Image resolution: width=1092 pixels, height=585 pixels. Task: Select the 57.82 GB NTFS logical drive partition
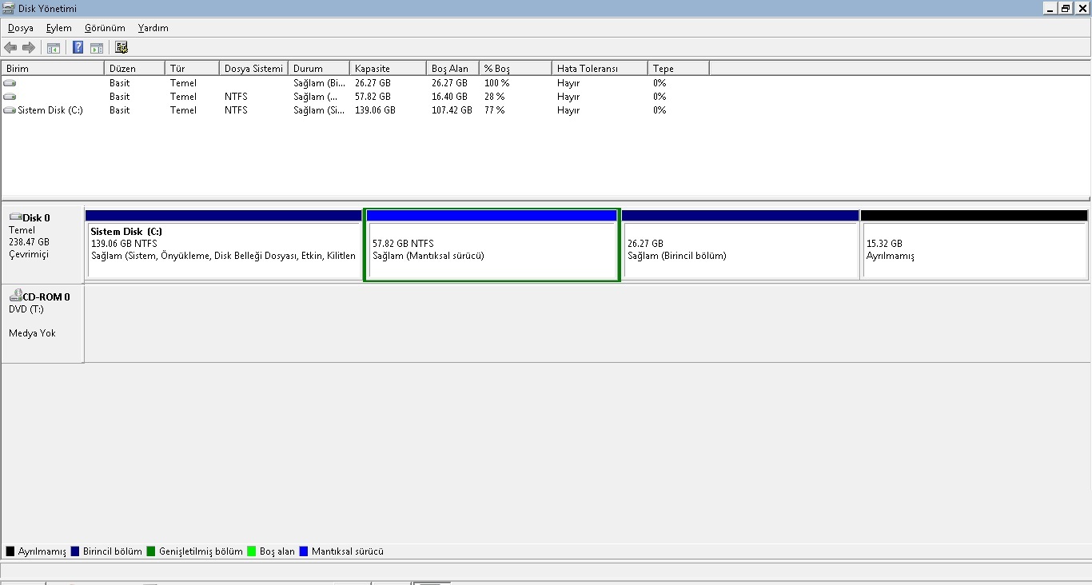click(x=492, y=249)
